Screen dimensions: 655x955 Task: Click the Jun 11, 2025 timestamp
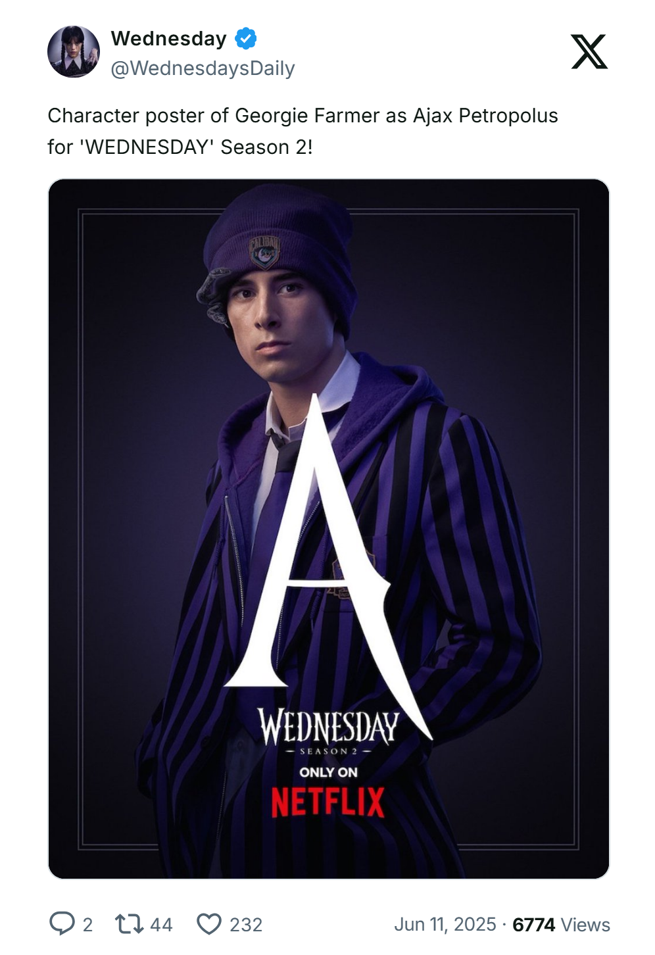(x=445, y=924)
